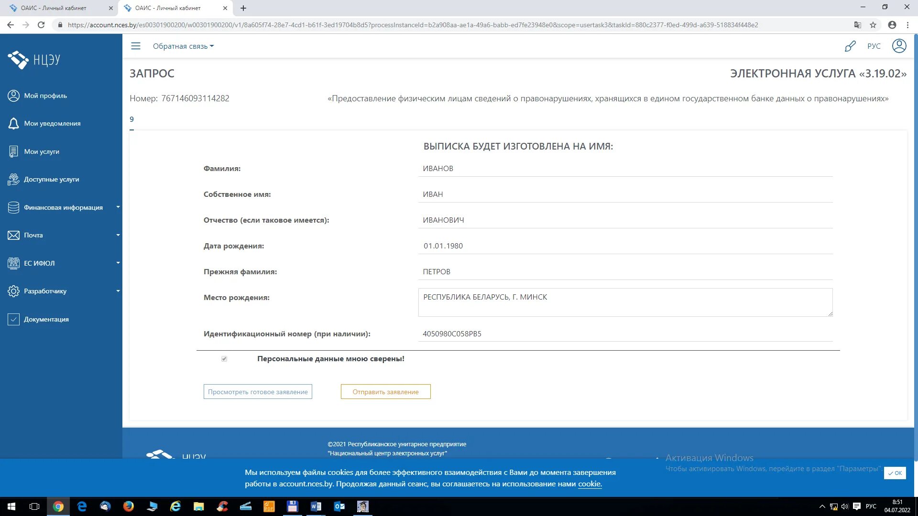Open Мой профиль in sidebar

pos(45,96)
